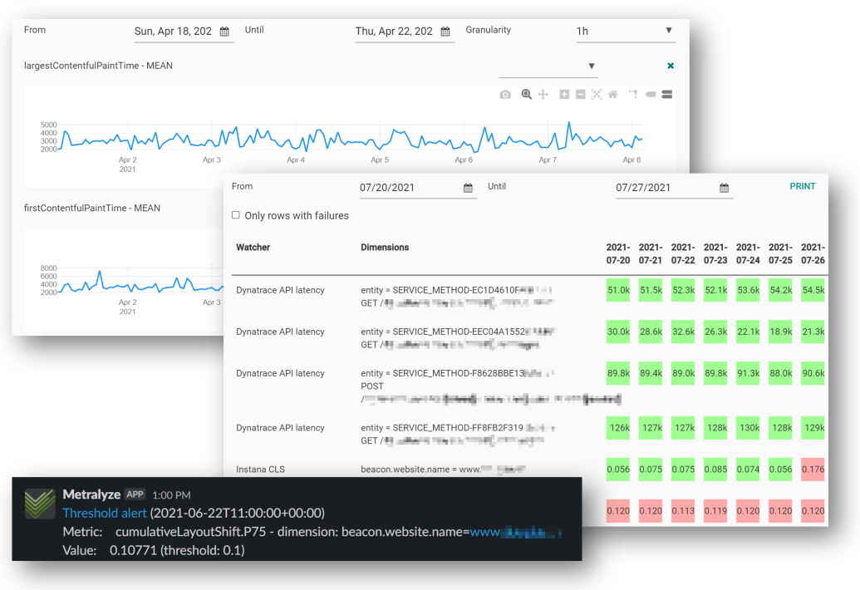Click the 2021-07-26 column header
The height and width of the screenshot is (590, 860).
click(x=813, y=254)
